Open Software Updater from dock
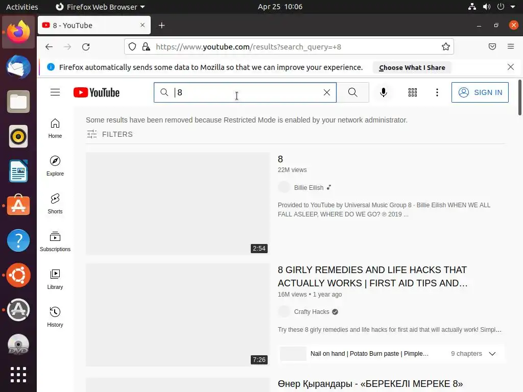This screenshot has height=392, width=523. (x=18, y=310)
